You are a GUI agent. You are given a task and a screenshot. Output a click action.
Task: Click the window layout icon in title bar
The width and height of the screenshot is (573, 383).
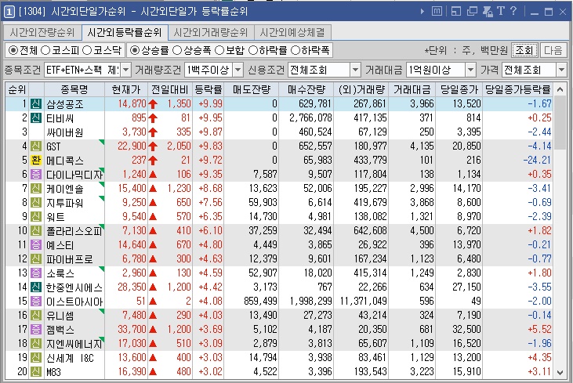click(x=456, y=11)
